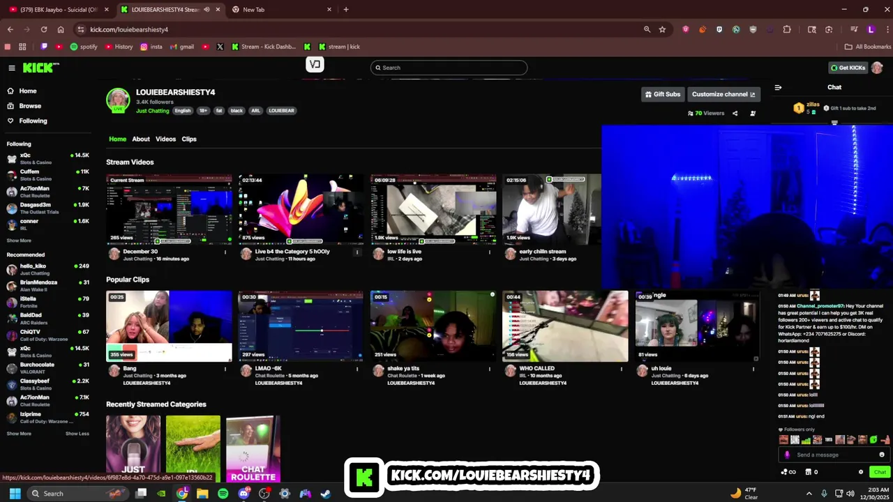
Task: Open the user avatar menu on Kick
Action: pyautogui.click(x=877, y=68)
